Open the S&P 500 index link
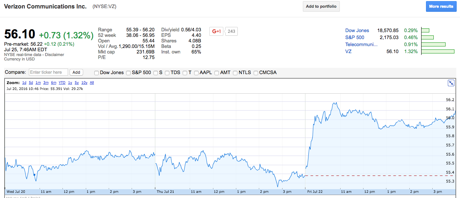This screenshot has height=198, width=460. (x=355, y=37)
